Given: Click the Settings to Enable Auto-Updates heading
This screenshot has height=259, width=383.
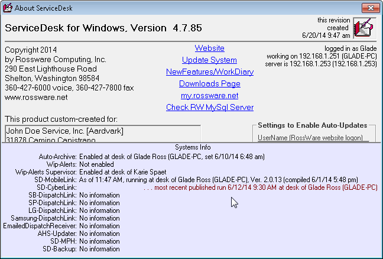Looking at the screenshot, I should point(312,125).
